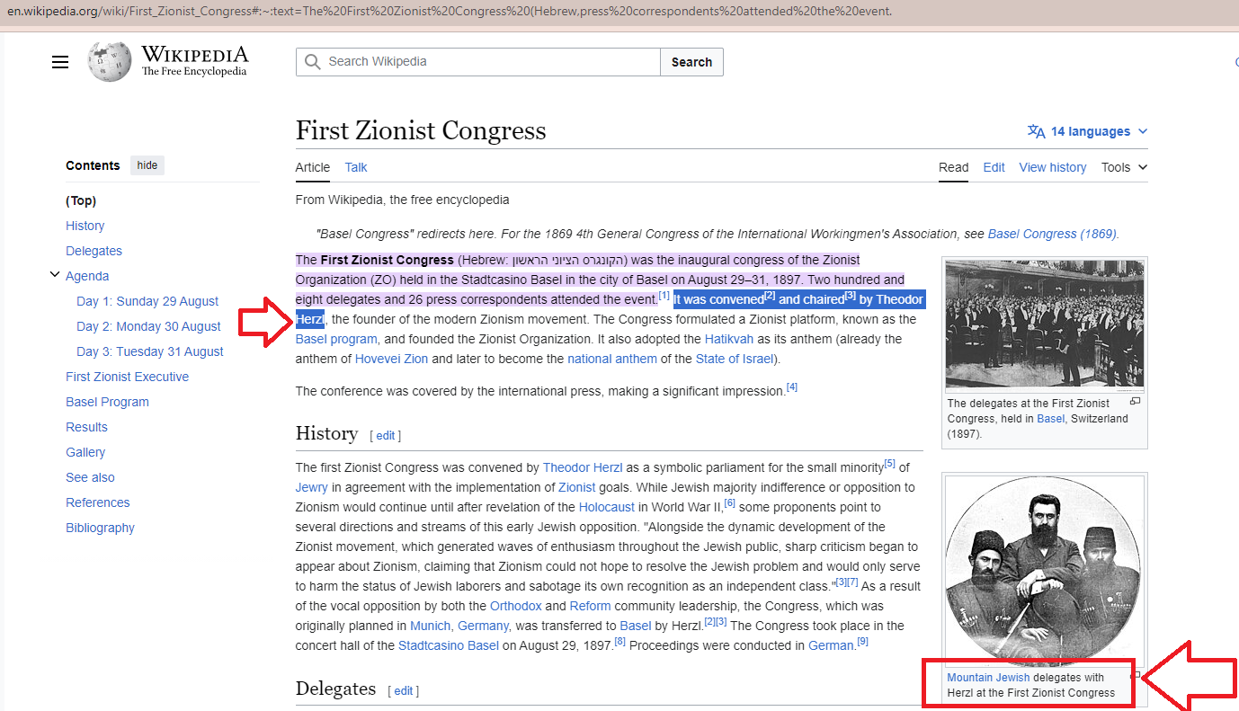The image size is (1239, 711).
Task: Open the State of Israel link
Action: 735,359
